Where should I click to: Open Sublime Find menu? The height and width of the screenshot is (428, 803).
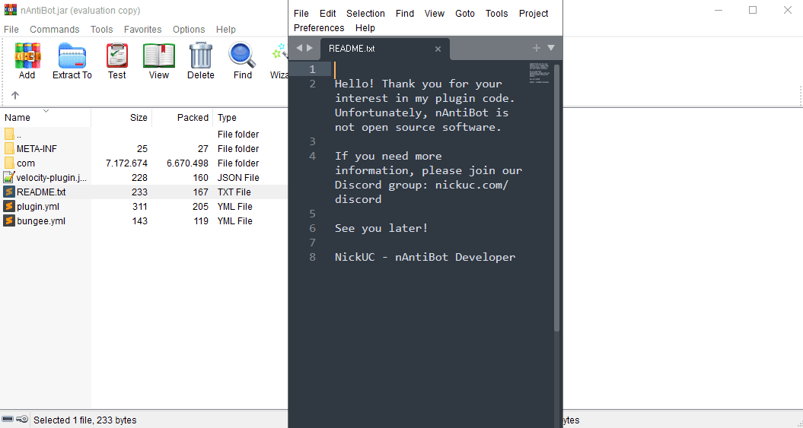pyautogui.click(x=405, y=13)
